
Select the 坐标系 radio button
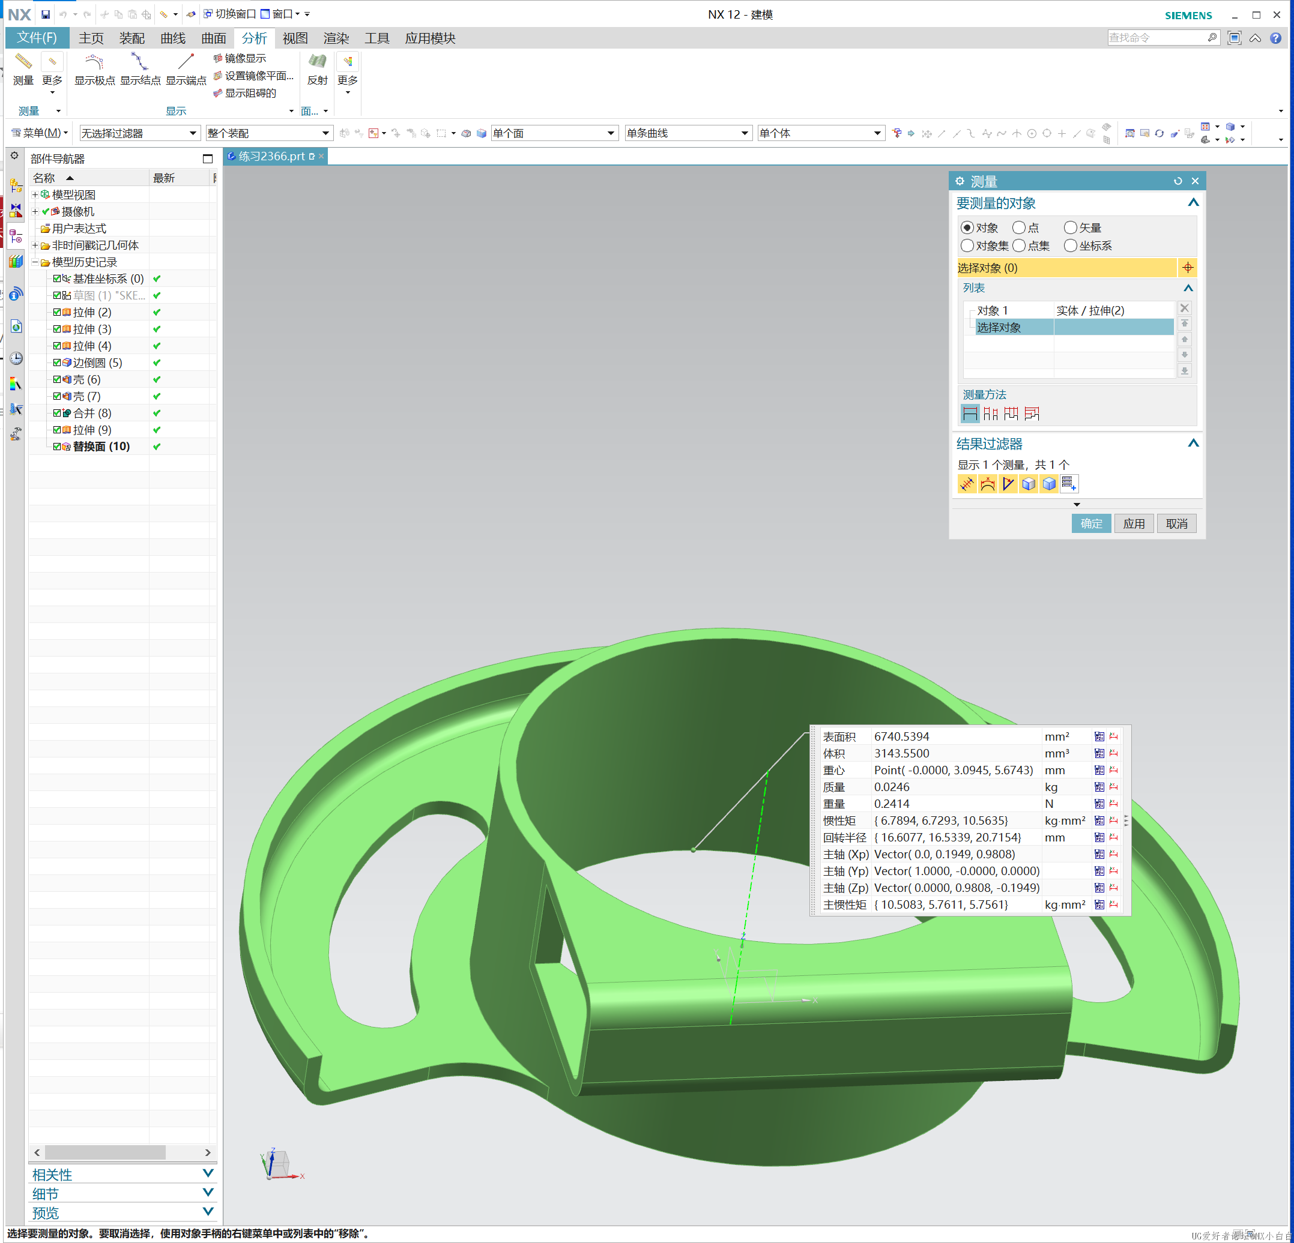coord(1070,245)
